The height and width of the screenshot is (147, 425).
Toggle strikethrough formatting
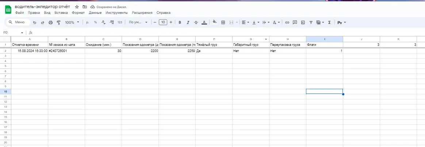196,23
